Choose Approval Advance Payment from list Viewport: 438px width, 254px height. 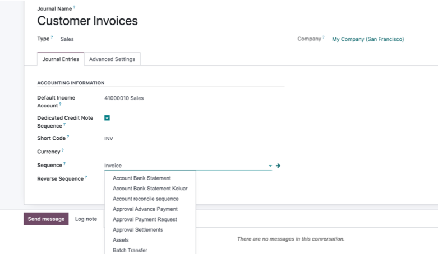click(x=145, y=209)
